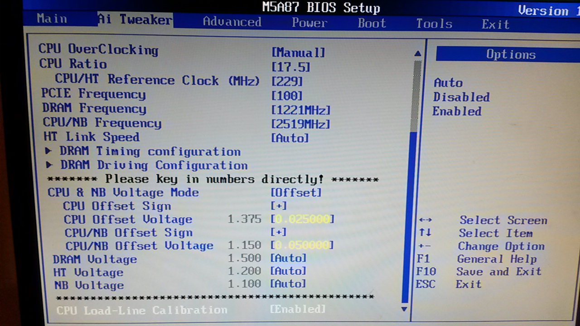Open the Tools tab
The height and width of the screenshot is (326, 580).
click(434, 24)
